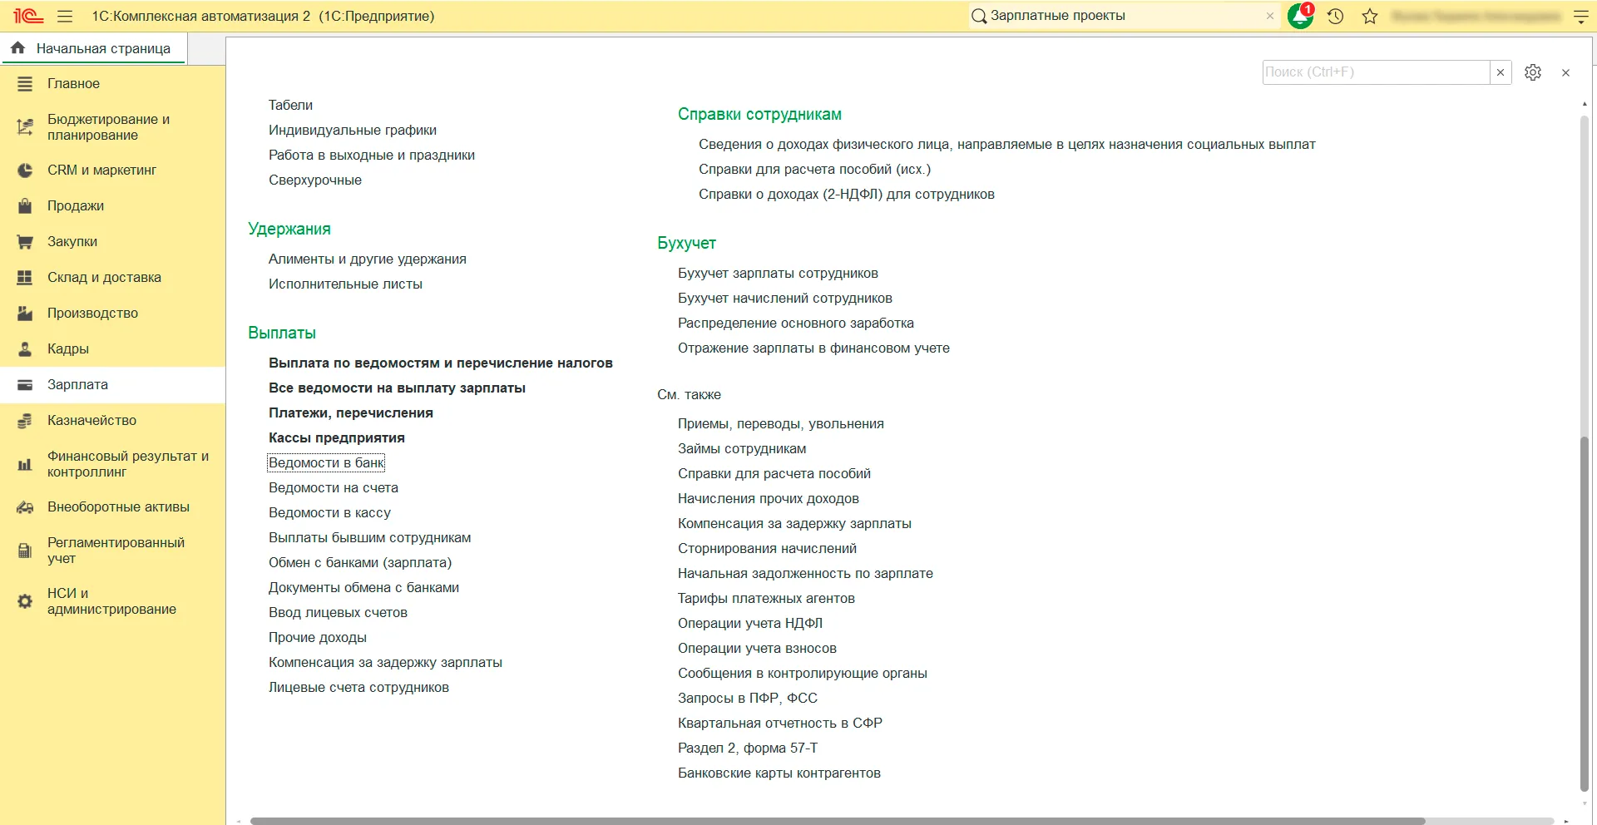Open the service and settings dropdown
Screen dimensions: 1597x825
1581,17
